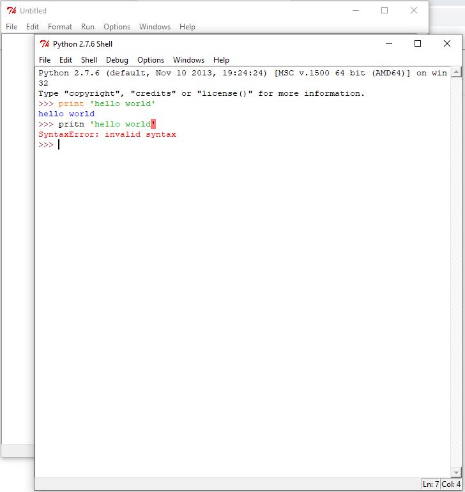Maximize the Untitled editor window
The height and width of the screenshot is (492, 465).
click(x=385, y=10)
